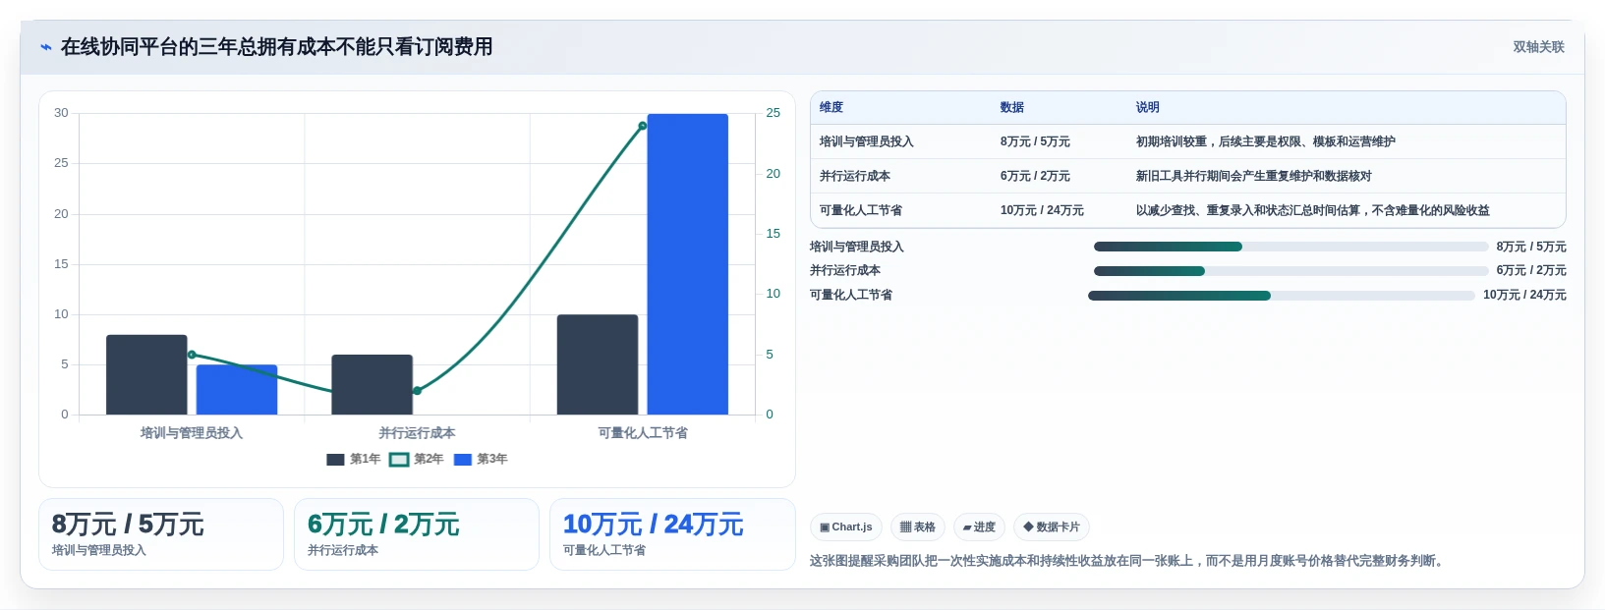Click the 数据 column header
The width and height of the screenshot is (1605, 610).
click(x=1012, y=107)
